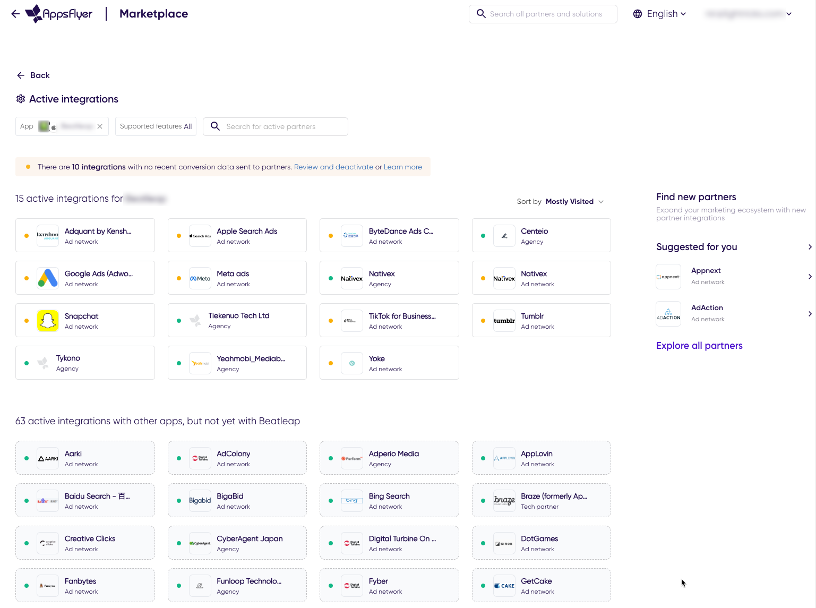Viewport: 816px width, 608px height.
Task: Expand the Appnext suggestion chevron
Action: point(810,277)
